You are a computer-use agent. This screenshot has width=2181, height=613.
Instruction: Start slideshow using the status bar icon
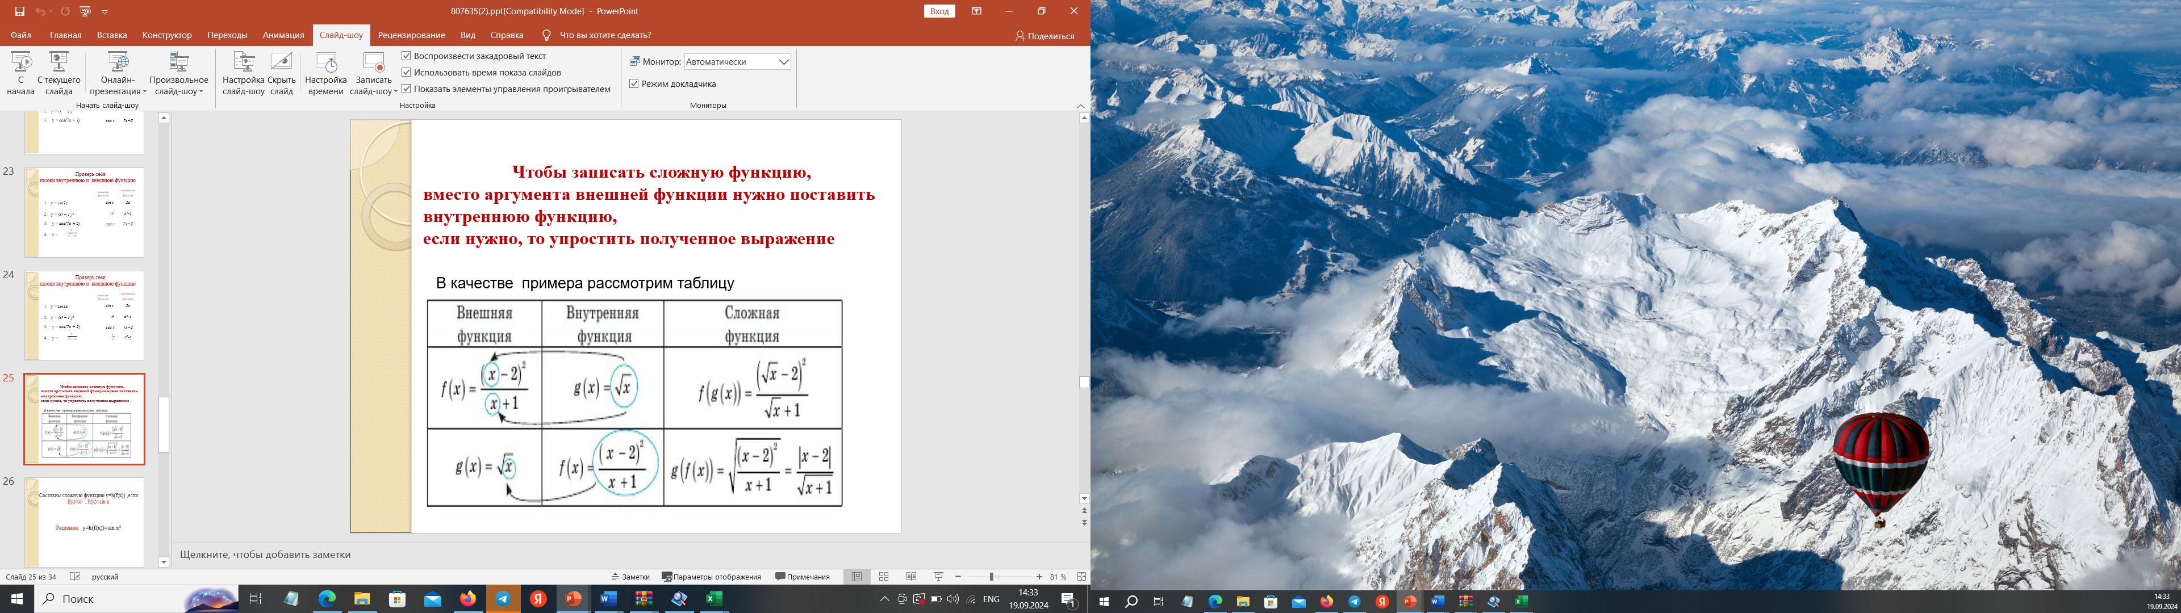(938, 577)
